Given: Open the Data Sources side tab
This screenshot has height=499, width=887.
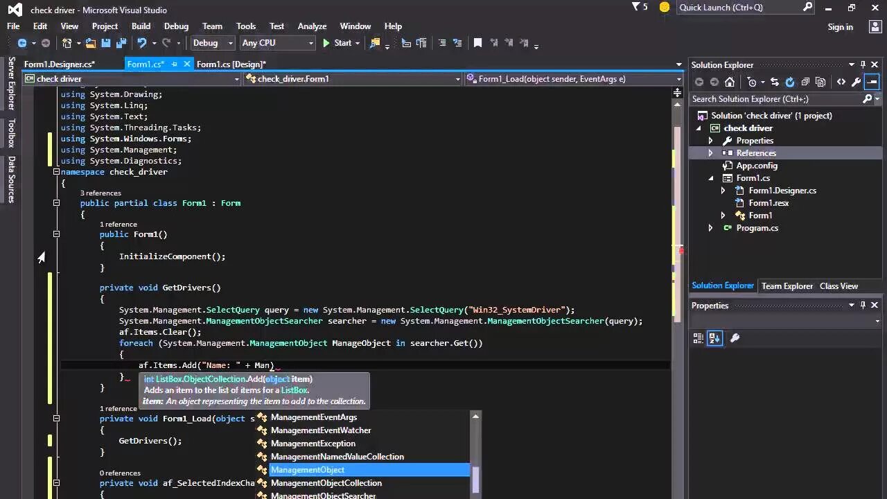Looking at the screenshot, I should [x=11, y=179].
